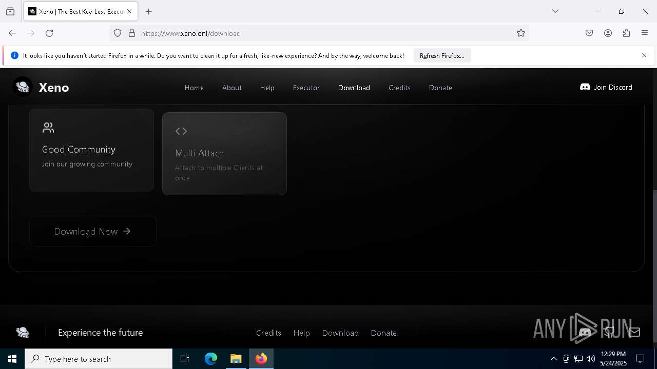
Task: Open the Firefox application menu
Action: tap(645, 33)
